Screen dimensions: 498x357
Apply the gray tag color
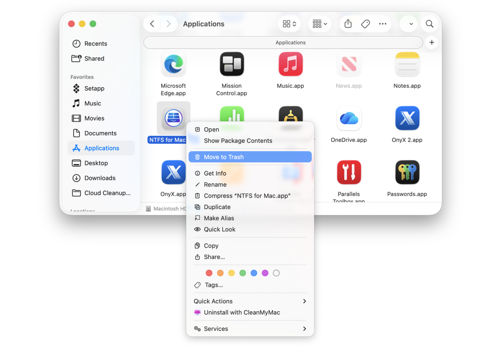[276, 273]
